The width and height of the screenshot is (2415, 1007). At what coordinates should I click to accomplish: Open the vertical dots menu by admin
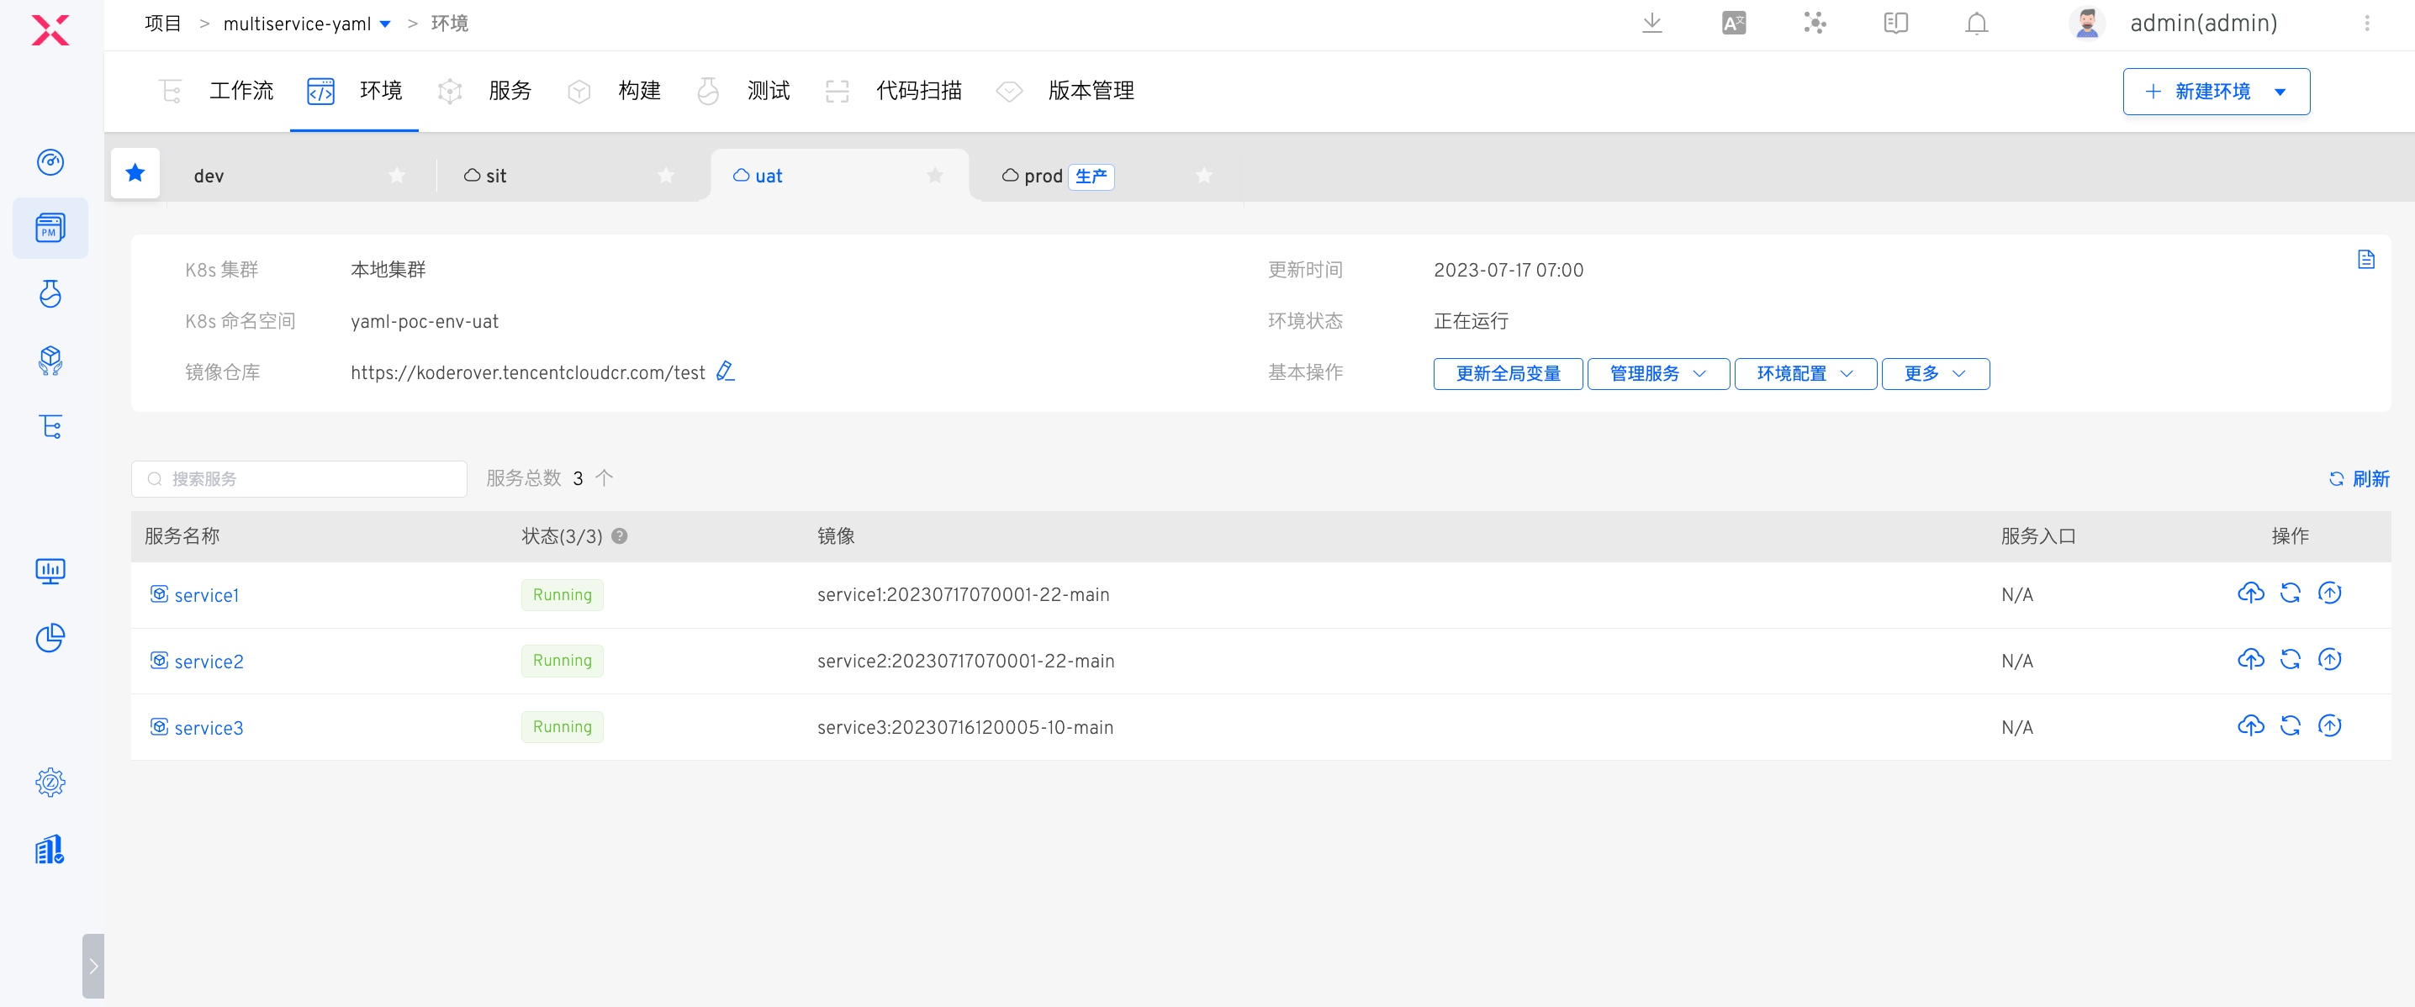(x=2366, y=24)
